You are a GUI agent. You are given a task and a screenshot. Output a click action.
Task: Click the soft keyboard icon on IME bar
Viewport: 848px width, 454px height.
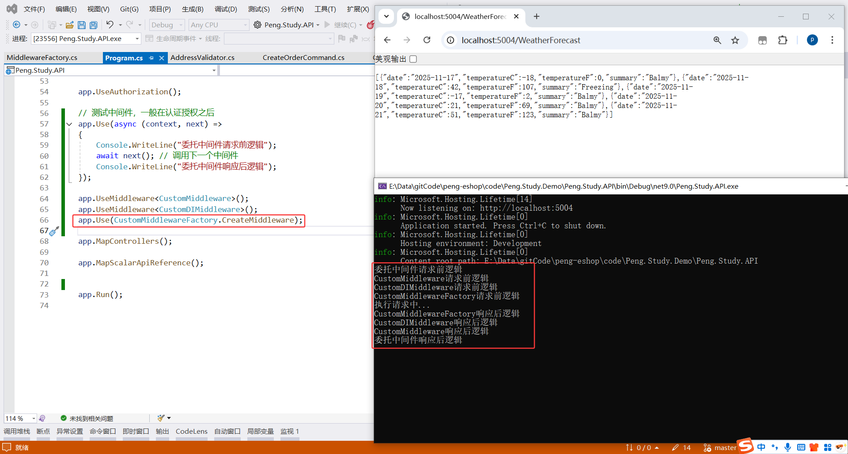(x=801, y=447)
